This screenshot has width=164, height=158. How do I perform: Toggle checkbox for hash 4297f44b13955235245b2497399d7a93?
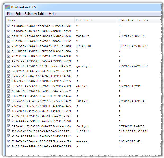click(x=8, y=61)
